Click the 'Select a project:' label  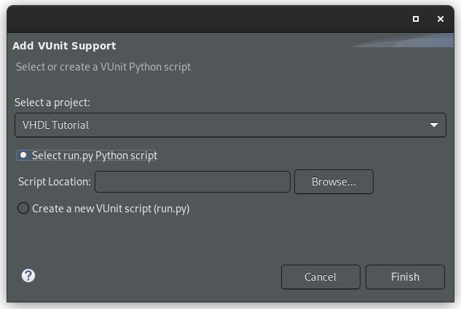coord(52,103)
